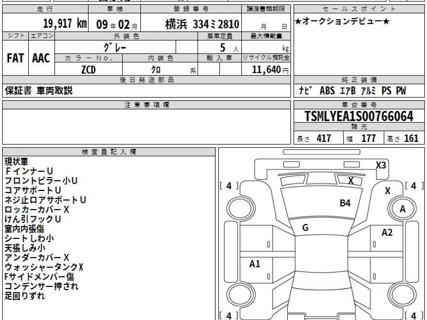Select the A1 damage mark on diagram
The image size is (427, 320).
254,264
